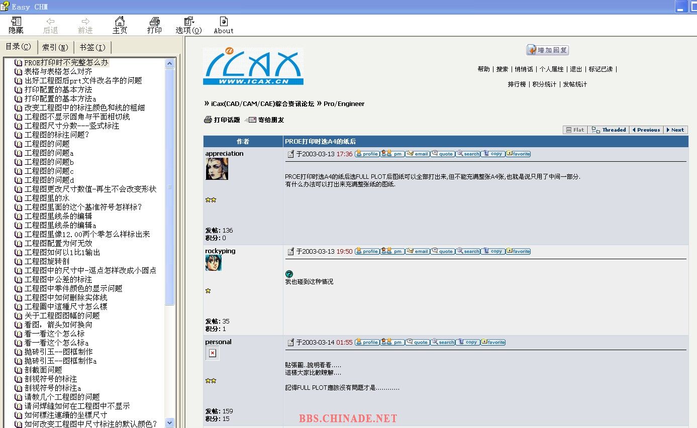Open the Pro/Engineer breadcrumb link
The image size is (697, 428).
[344, 104]
